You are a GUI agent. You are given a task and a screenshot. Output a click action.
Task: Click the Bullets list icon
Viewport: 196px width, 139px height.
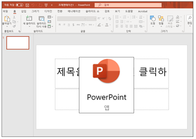pos(117,17)
